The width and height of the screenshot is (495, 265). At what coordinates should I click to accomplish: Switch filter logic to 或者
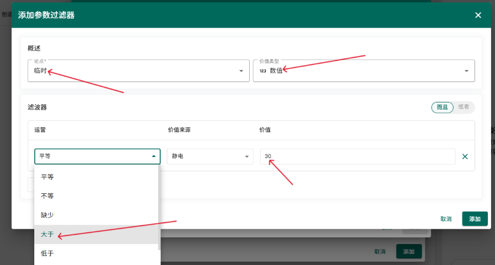[464, 107]
